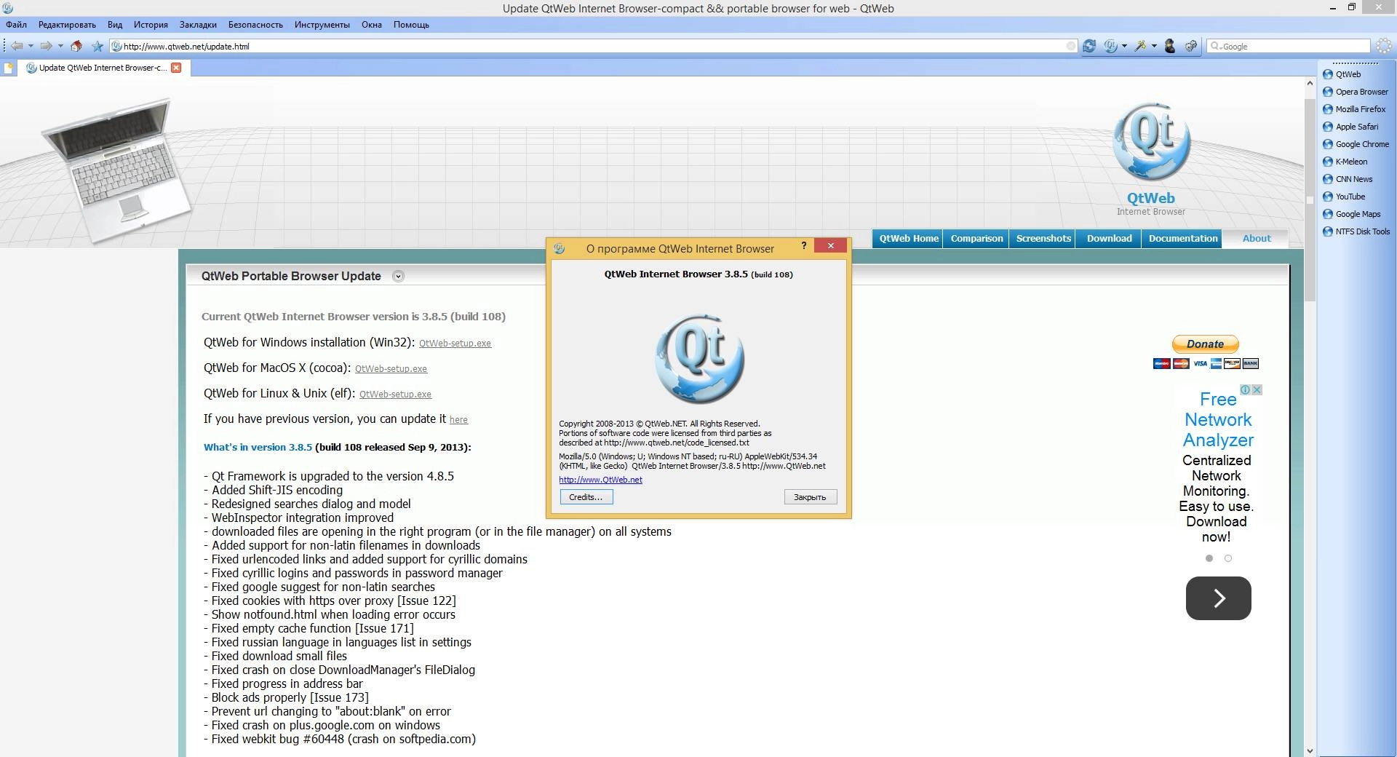Toggle private browsing spy icon
This screenshot has height=757, width=1397.
(1170, 46)
